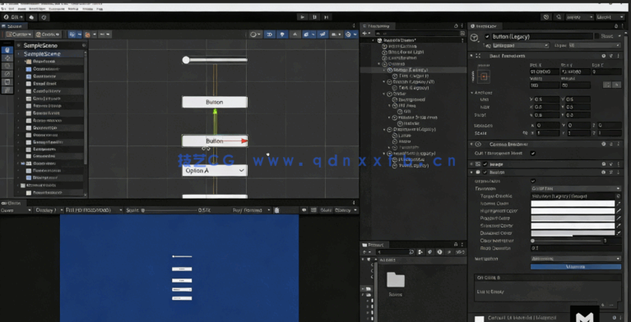Toggle the Image component enabled checkbox
The image size is (631, 322).
485,164
